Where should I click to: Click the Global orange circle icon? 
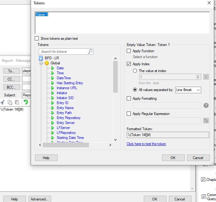click(x=47, y=63)
